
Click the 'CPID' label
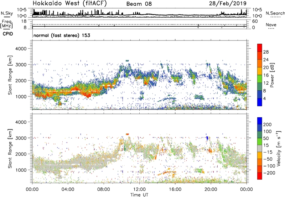coord(8,34)
